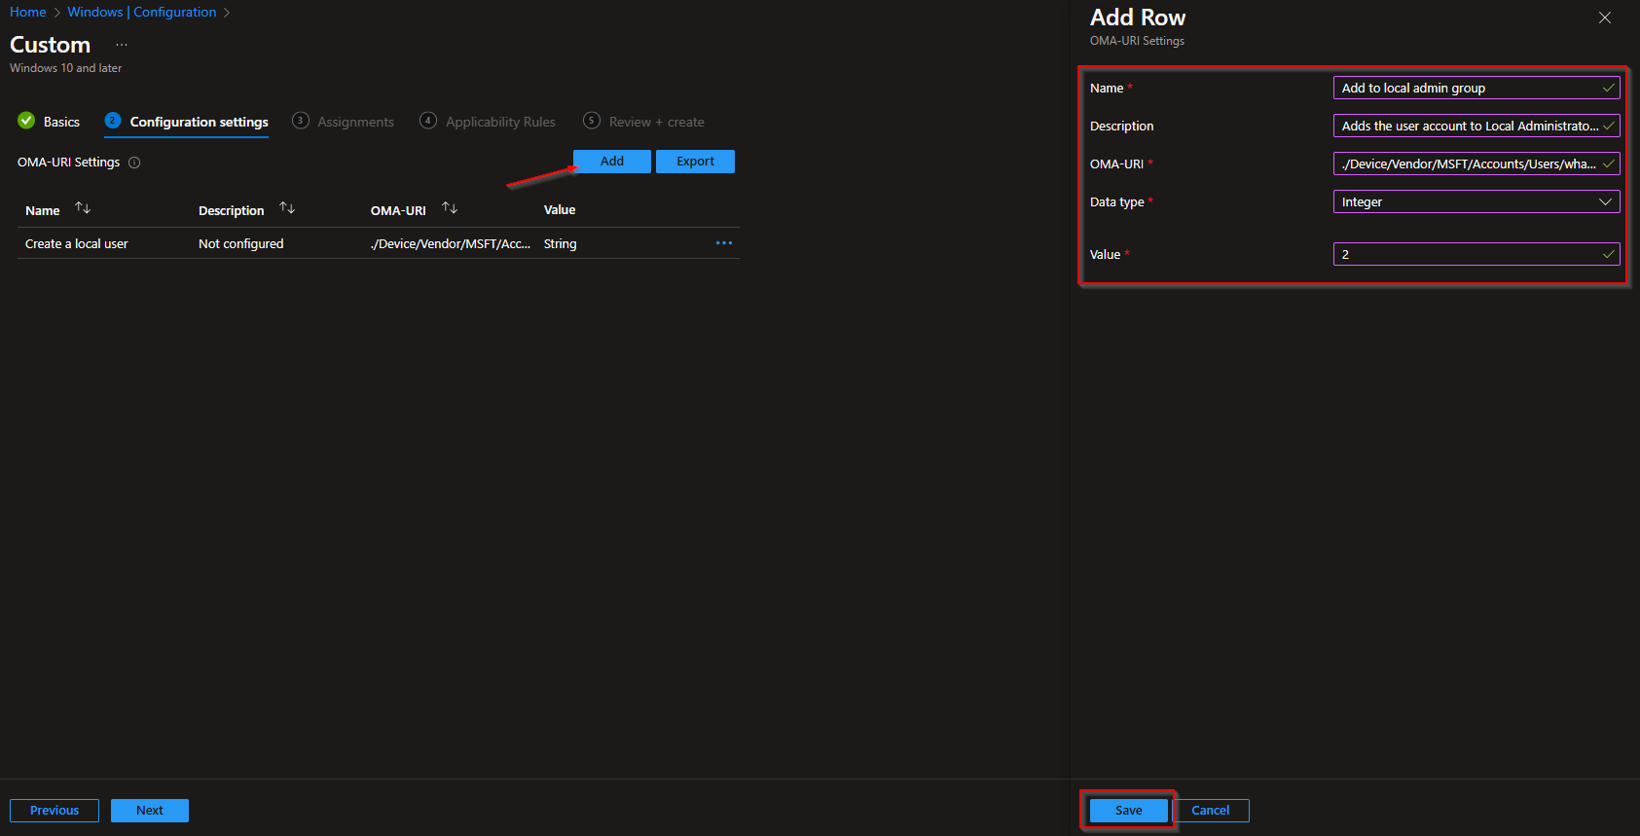Click the Add button for OMA-URI

point(611,162)
